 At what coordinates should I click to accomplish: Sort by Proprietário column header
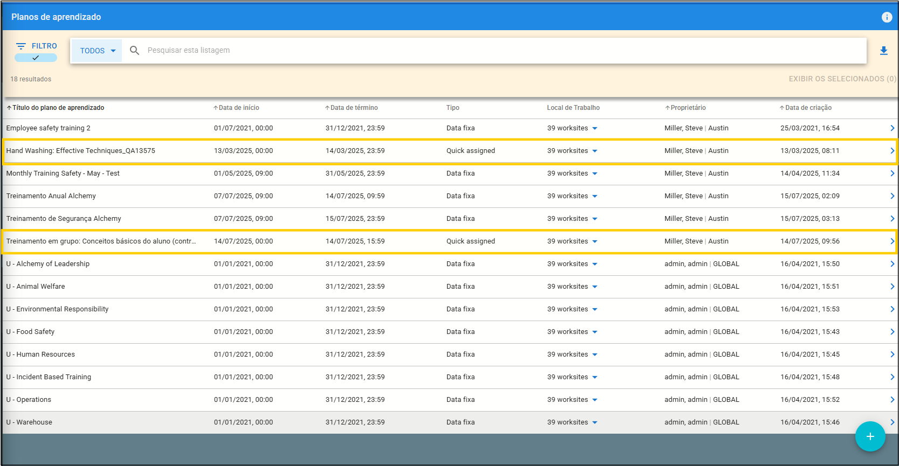coord(688,108)
